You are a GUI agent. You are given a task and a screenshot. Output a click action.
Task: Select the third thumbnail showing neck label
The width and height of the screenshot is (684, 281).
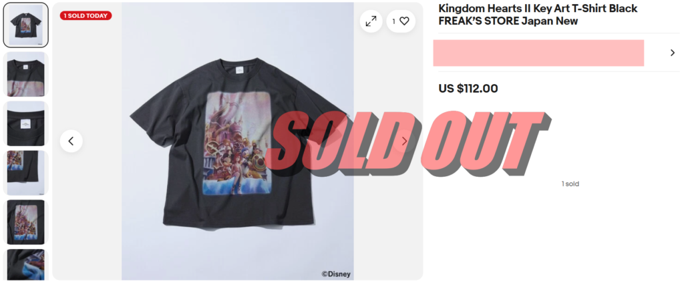tap(26, 123)
